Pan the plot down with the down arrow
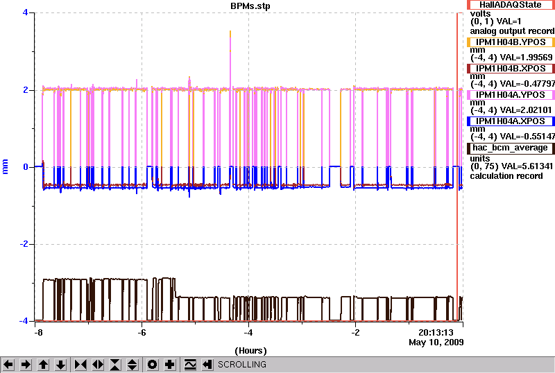The width and height of the screenshot is (555, 373). 60,365
